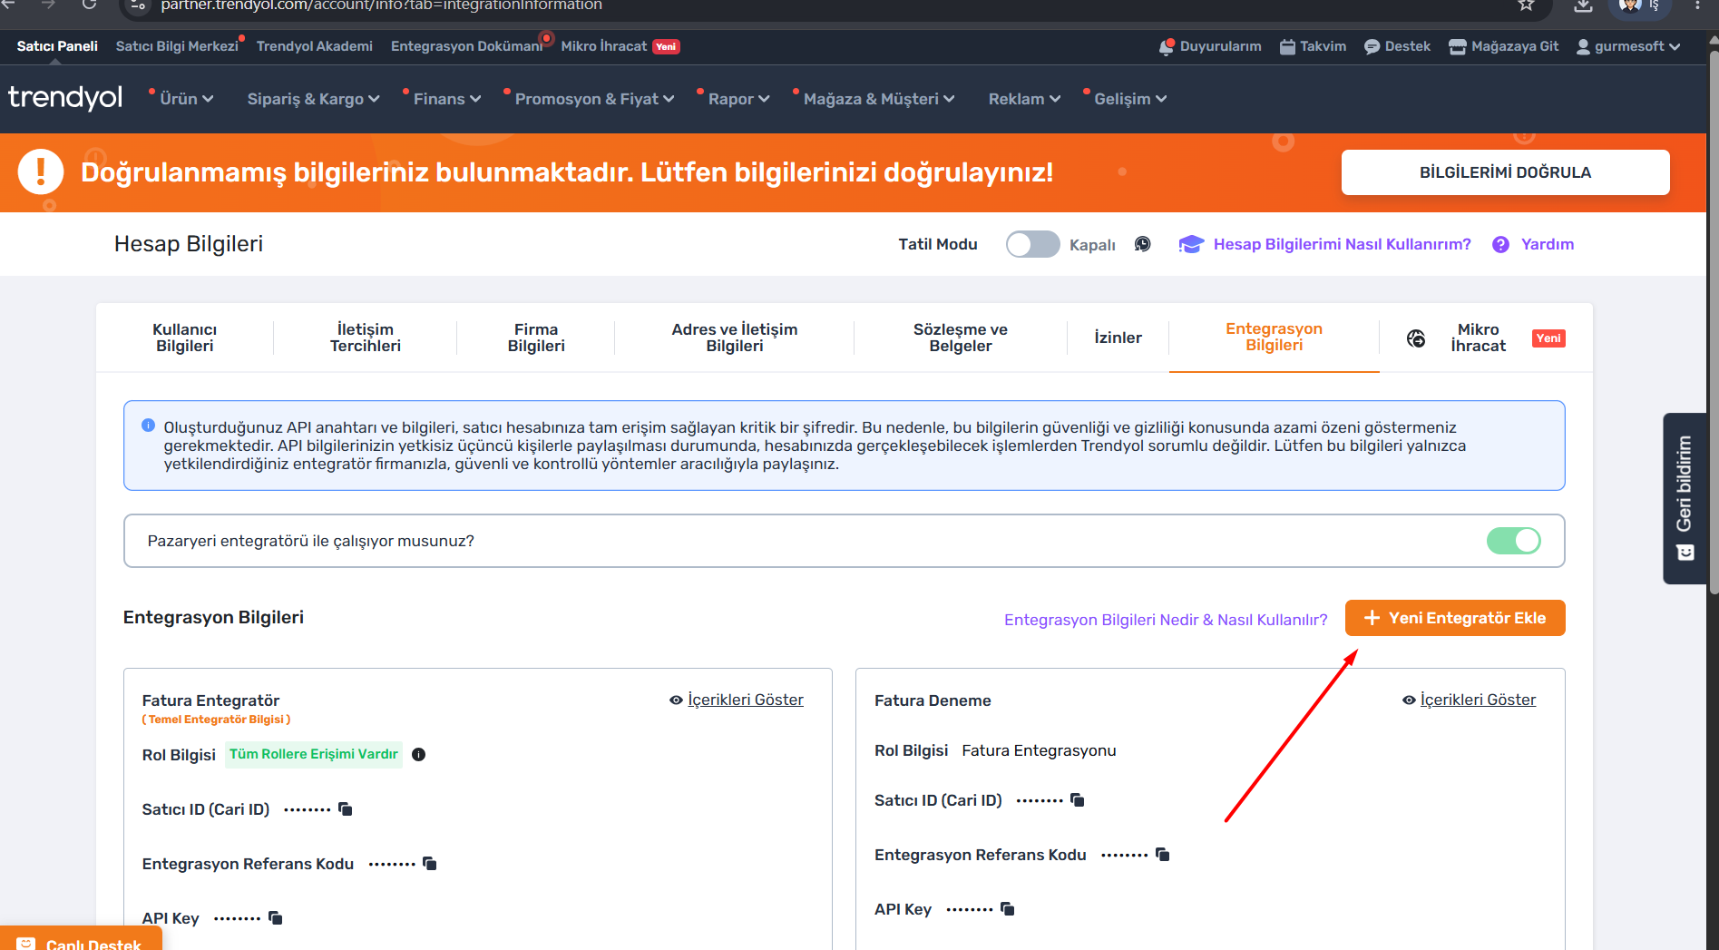The width and height of the screenshot is (1719, 950).
Task: Expand the Rapor menu
Action: coord(738,99)
